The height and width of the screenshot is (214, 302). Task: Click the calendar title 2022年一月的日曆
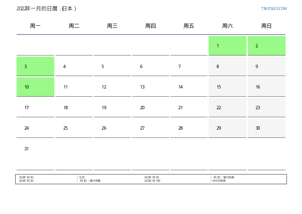coord(47,9)
